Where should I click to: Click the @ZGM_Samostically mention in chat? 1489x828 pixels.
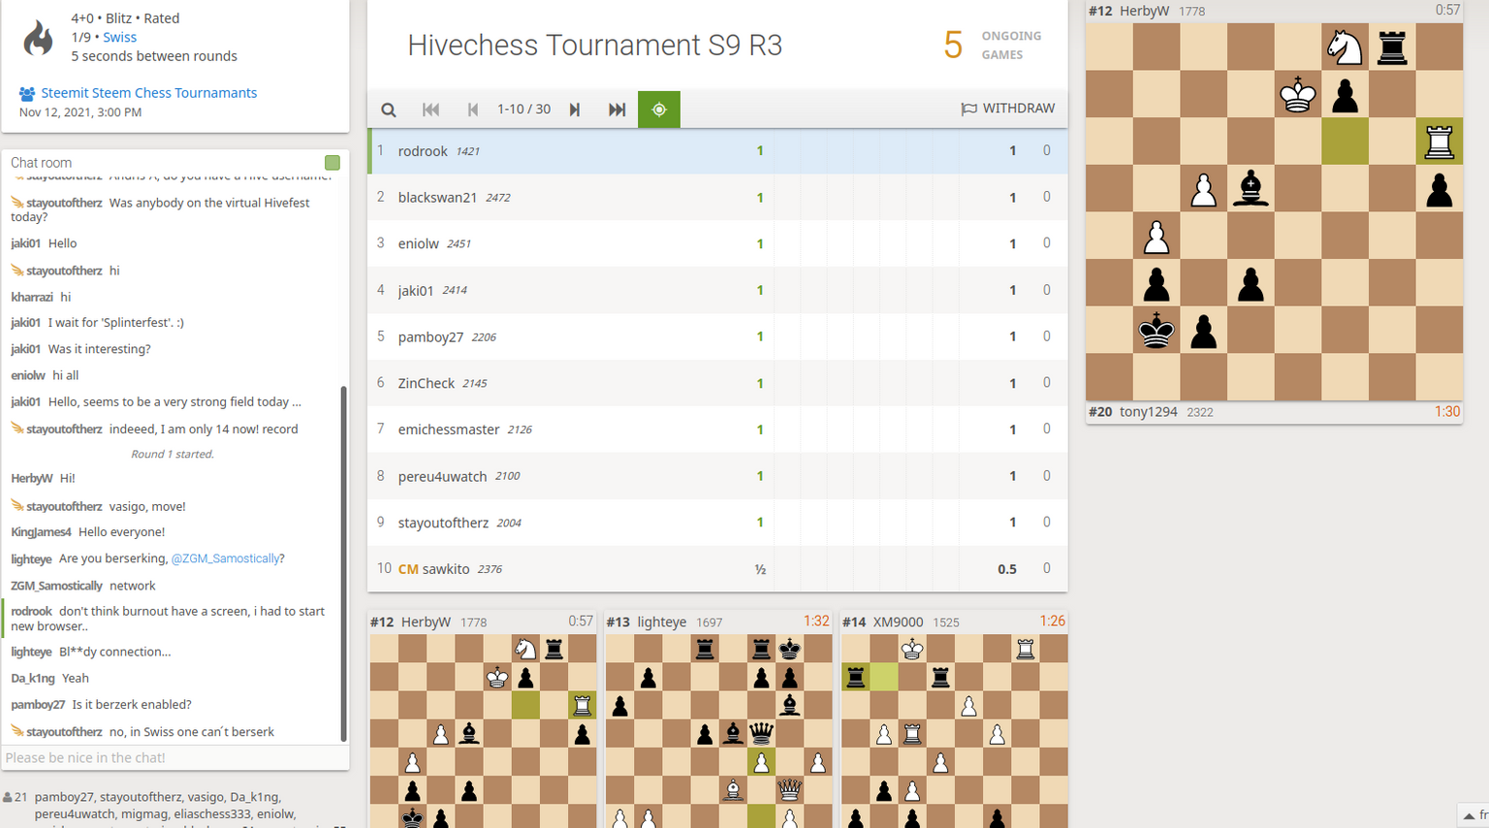[x=227, y=558]
